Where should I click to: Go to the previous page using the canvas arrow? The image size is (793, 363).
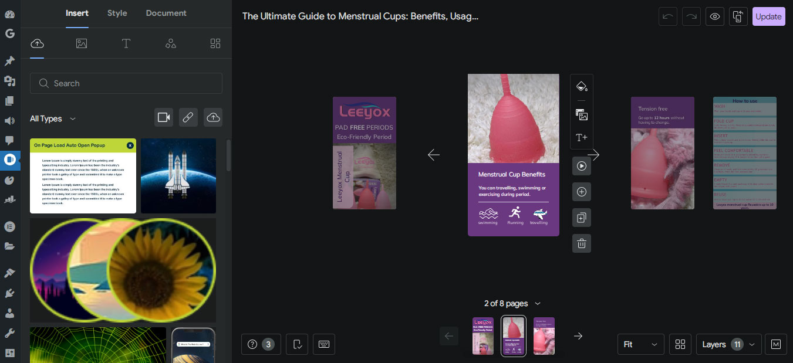(434, 155)
